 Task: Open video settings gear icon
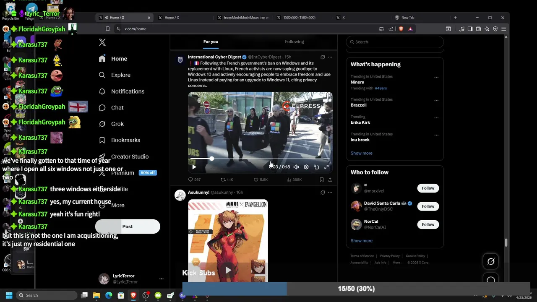pyautogui.click(x=306, y=167)
